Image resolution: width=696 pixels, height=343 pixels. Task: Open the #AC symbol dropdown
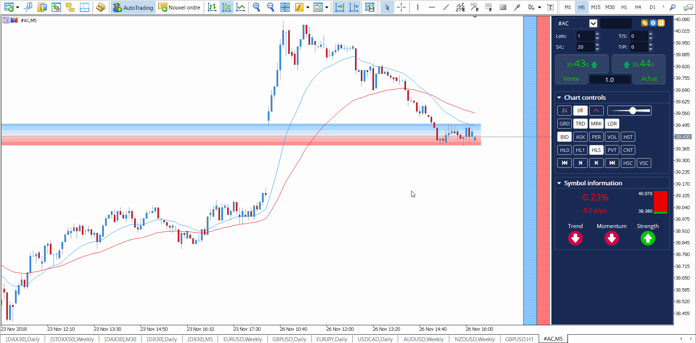coord(593,23)
